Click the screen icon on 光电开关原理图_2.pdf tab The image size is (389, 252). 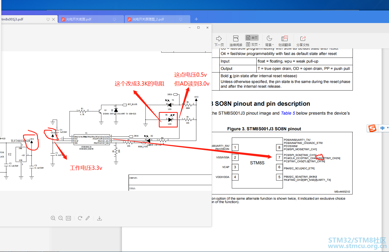(x=181, y=19)
